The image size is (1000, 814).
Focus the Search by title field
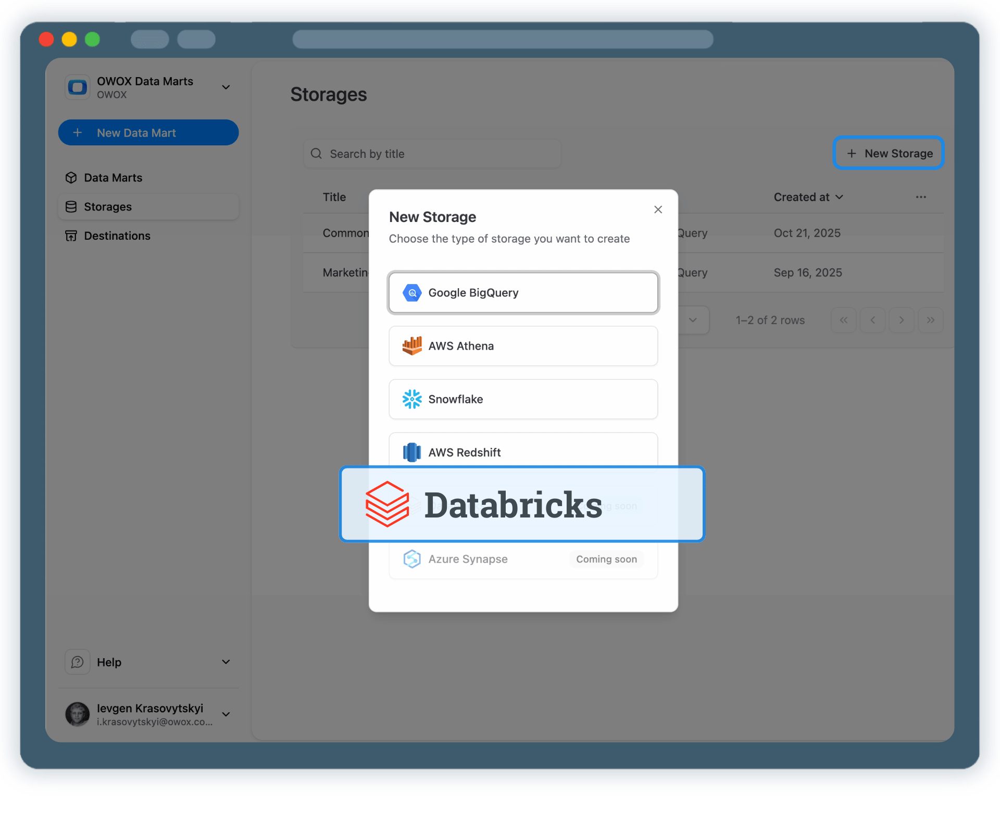coord(432,154)
